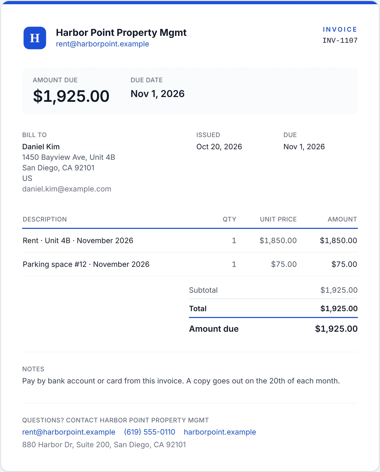Screen dimensions: 380x472
Task: Click the blue H company logo
Action: pos(35,38)
